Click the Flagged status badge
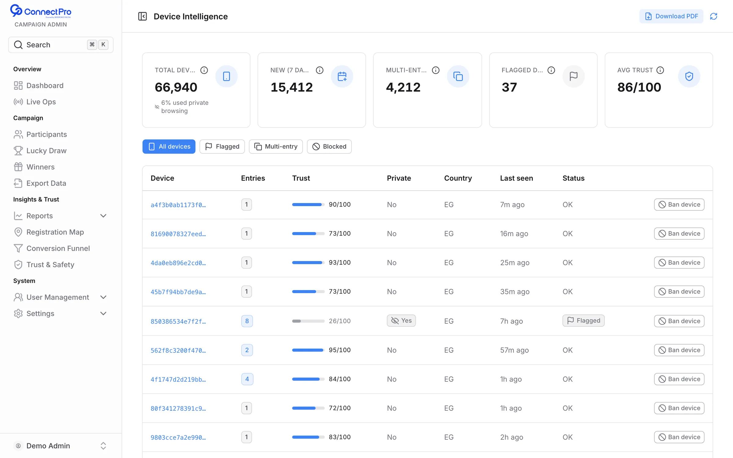733x458 pixels. pyautogui.click(x=583, y=321)
